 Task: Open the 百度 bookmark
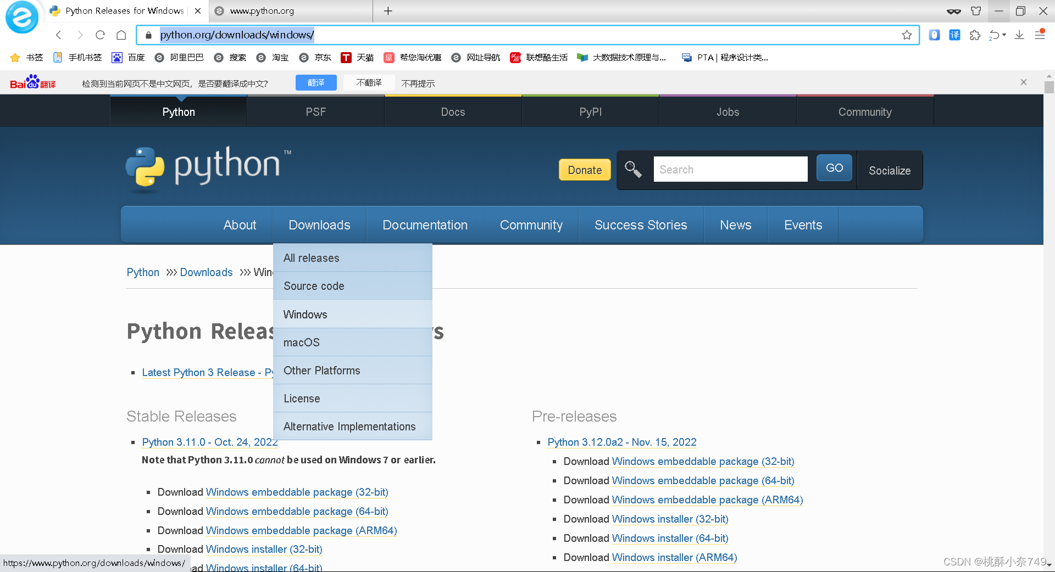tap(128, 58)
